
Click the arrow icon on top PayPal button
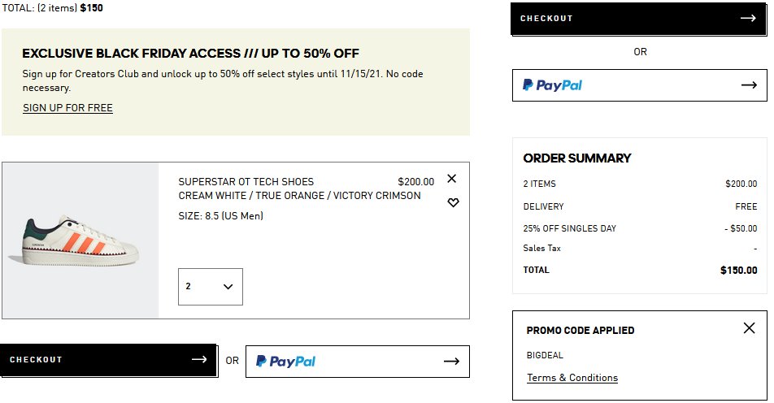[x=749, y=84]
